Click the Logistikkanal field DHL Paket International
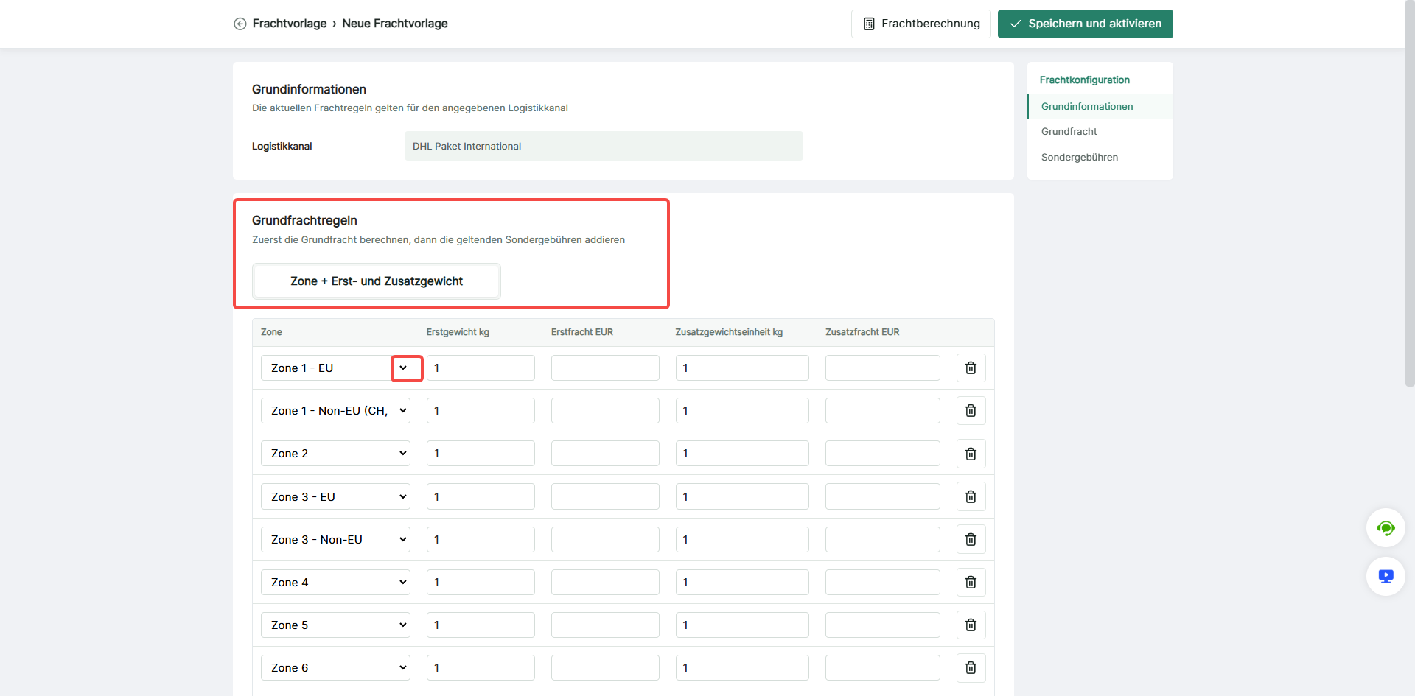 click(604, 146)
